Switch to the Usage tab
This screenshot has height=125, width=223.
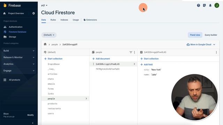pos(76,20)
